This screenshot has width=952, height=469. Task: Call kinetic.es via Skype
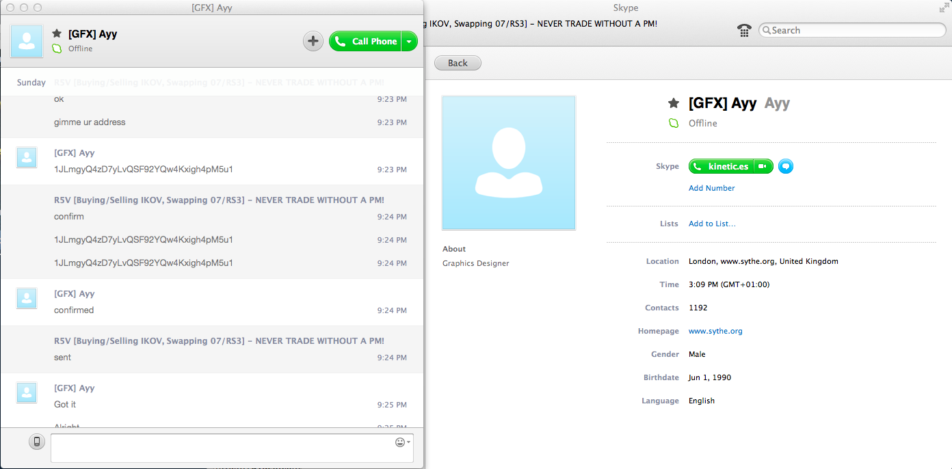pyautogui.click(x=721, y=166)
